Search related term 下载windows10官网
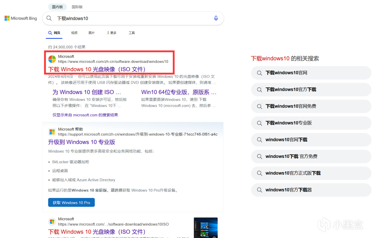 (311, 73)
